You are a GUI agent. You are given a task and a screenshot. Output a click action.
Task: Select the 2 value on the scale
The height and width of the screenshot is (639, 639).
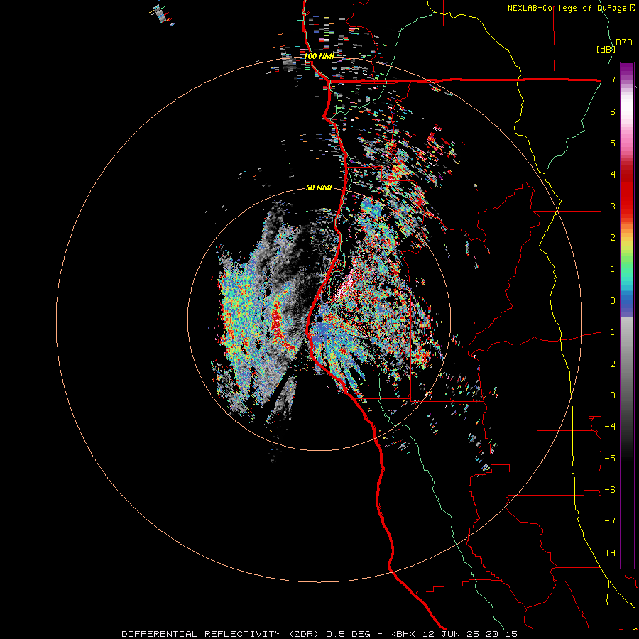click(613, 238)
